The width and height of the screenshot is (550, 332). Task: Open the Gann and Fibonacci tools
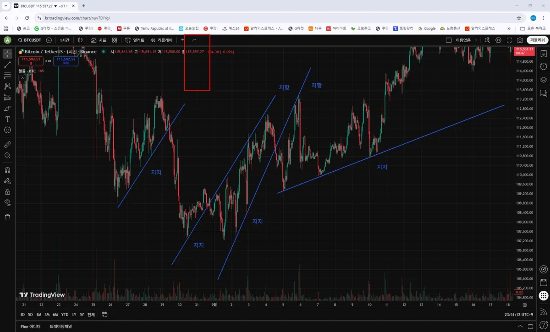tap(7, 76)
